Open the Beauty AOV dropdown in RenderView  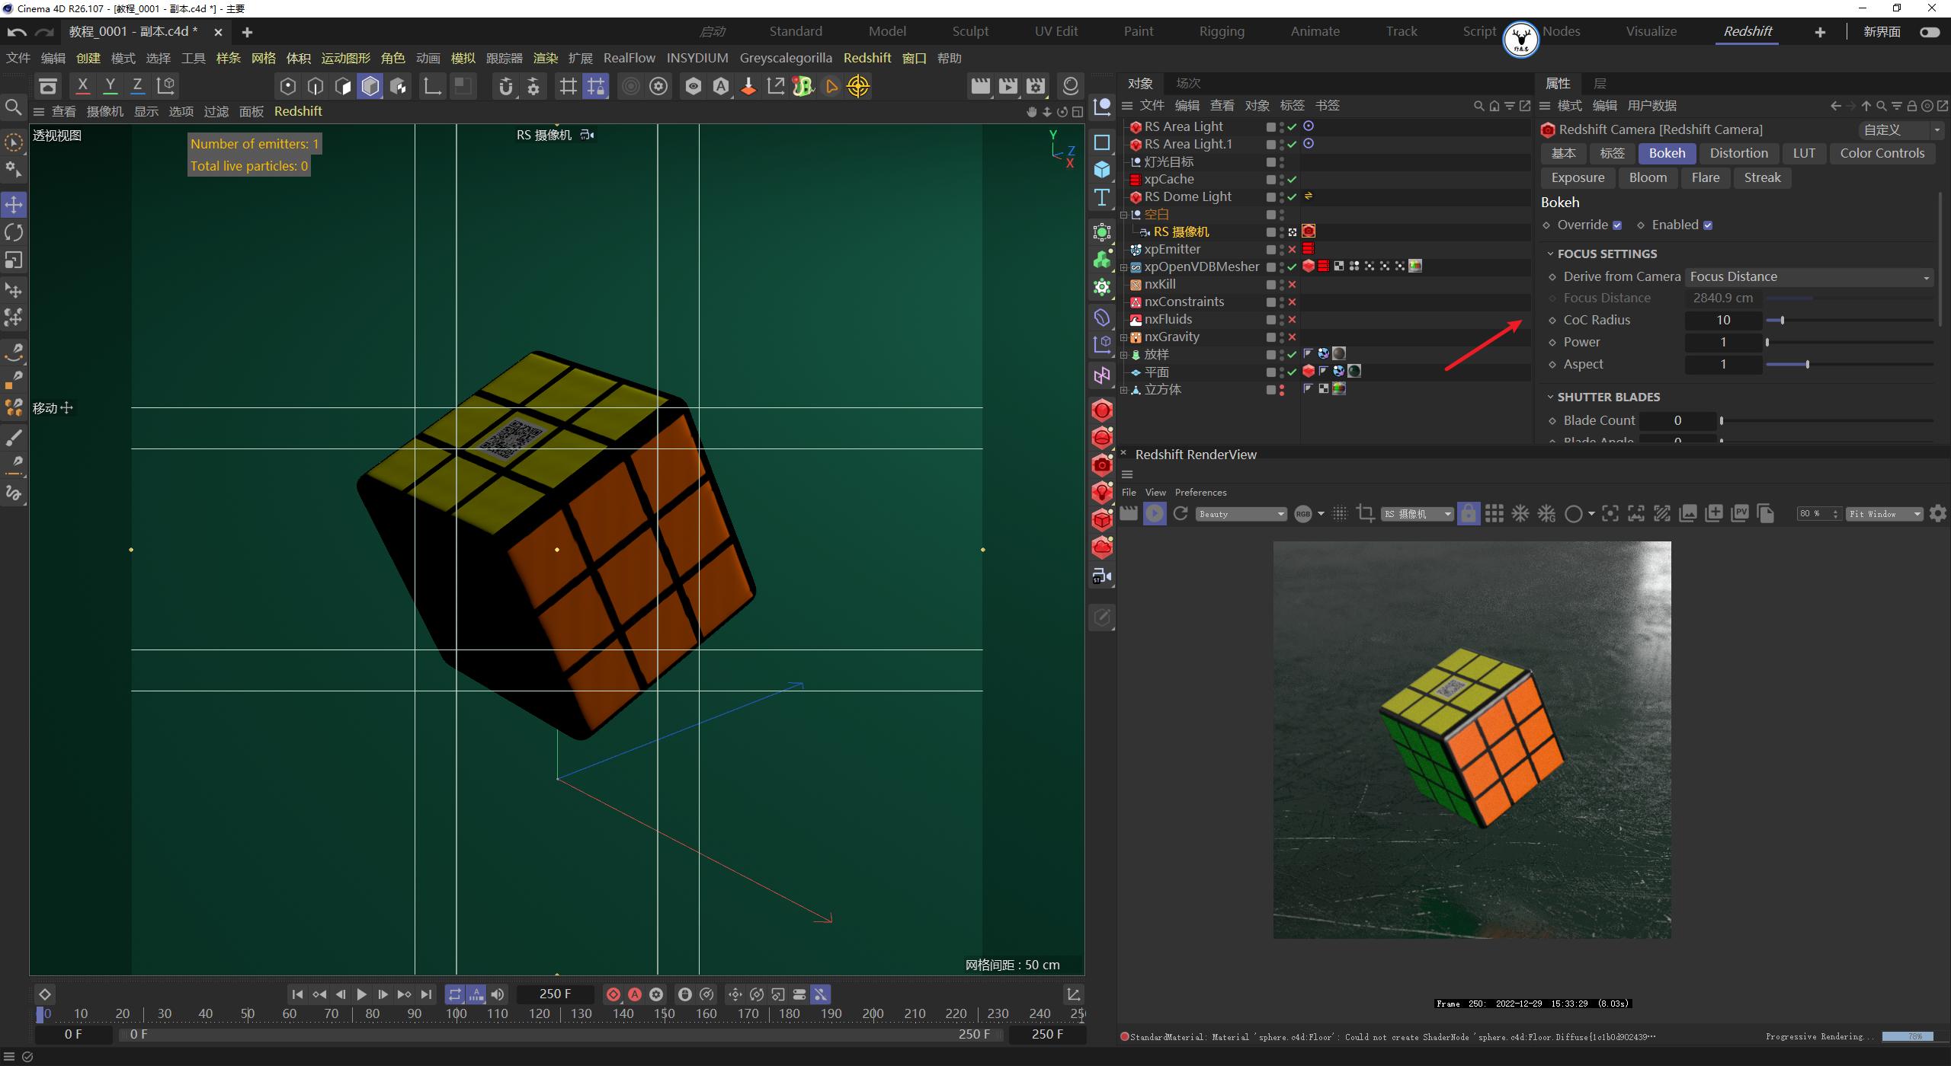pos(1240,514)
